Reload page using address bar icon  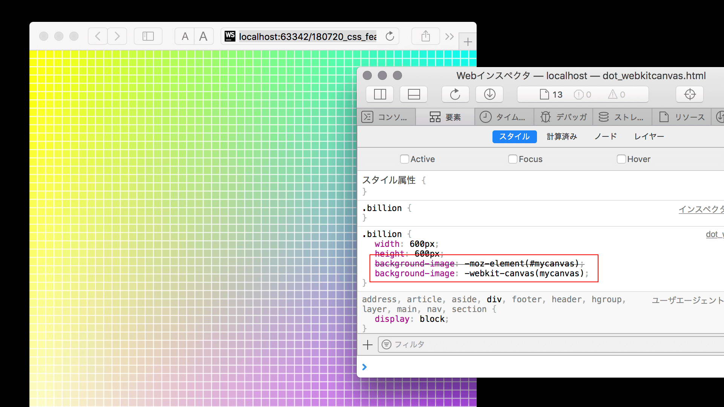pos(390,36)
